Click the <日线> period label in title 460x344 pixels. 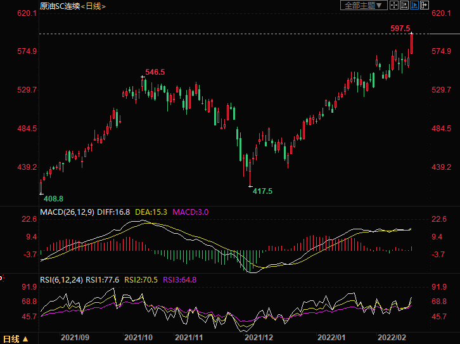point(94,6)
